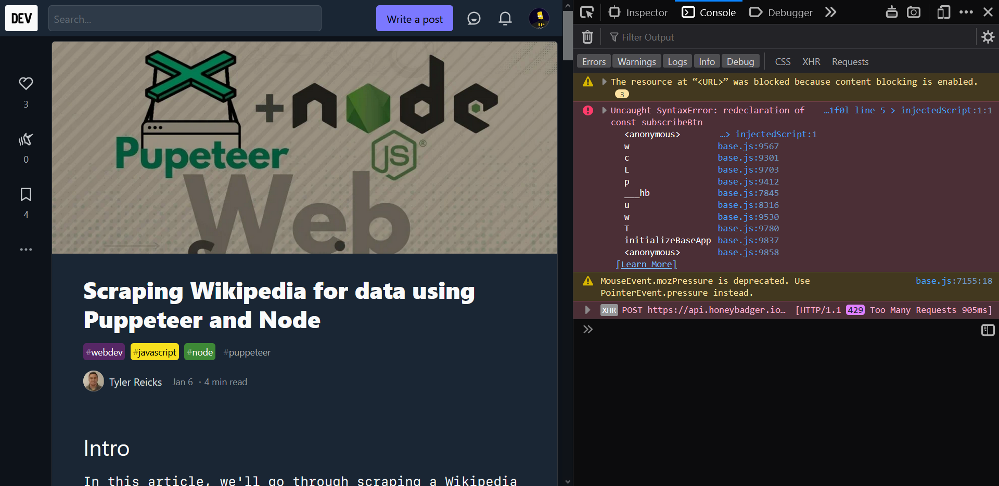Screen dimensions: 999x486
Task: Open the Inspector tab
Action: [638, 12]
